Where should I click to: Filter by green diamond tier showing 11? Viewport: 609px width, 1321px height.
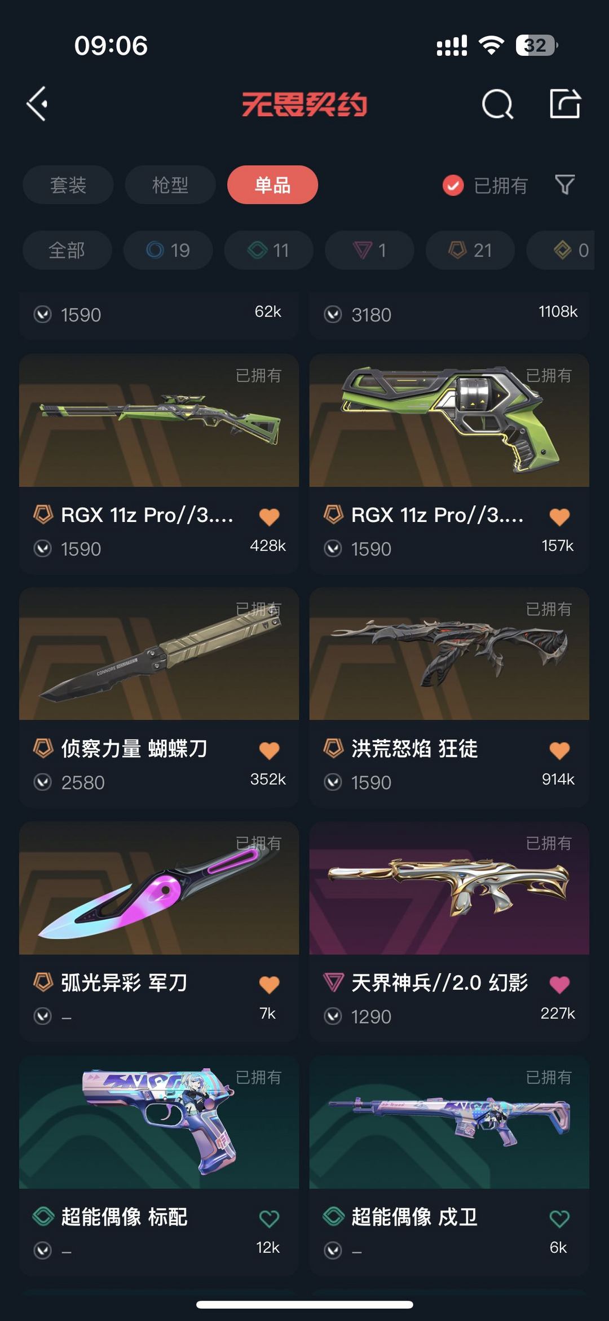[269, 250]
